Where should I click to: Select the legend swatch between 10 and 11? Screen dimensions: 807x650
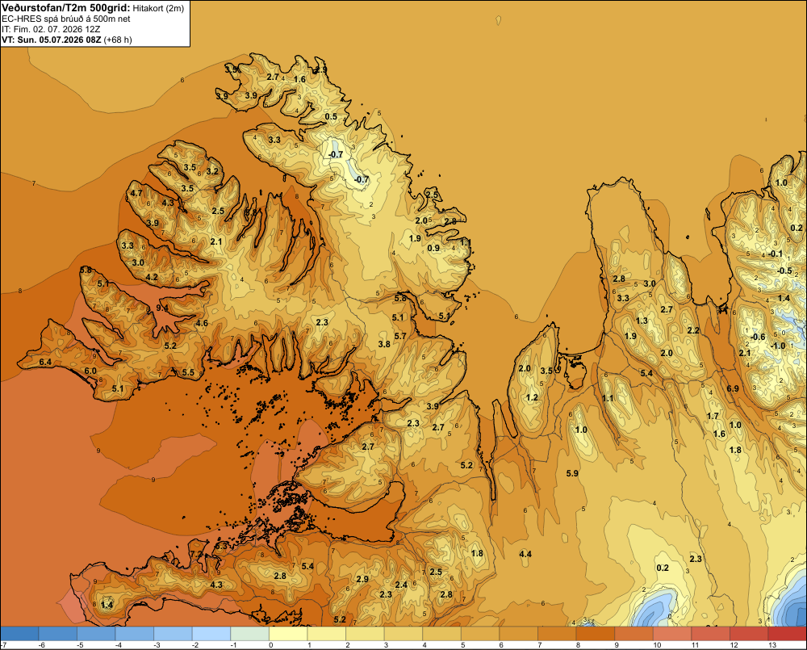click(x=672, y=634)
